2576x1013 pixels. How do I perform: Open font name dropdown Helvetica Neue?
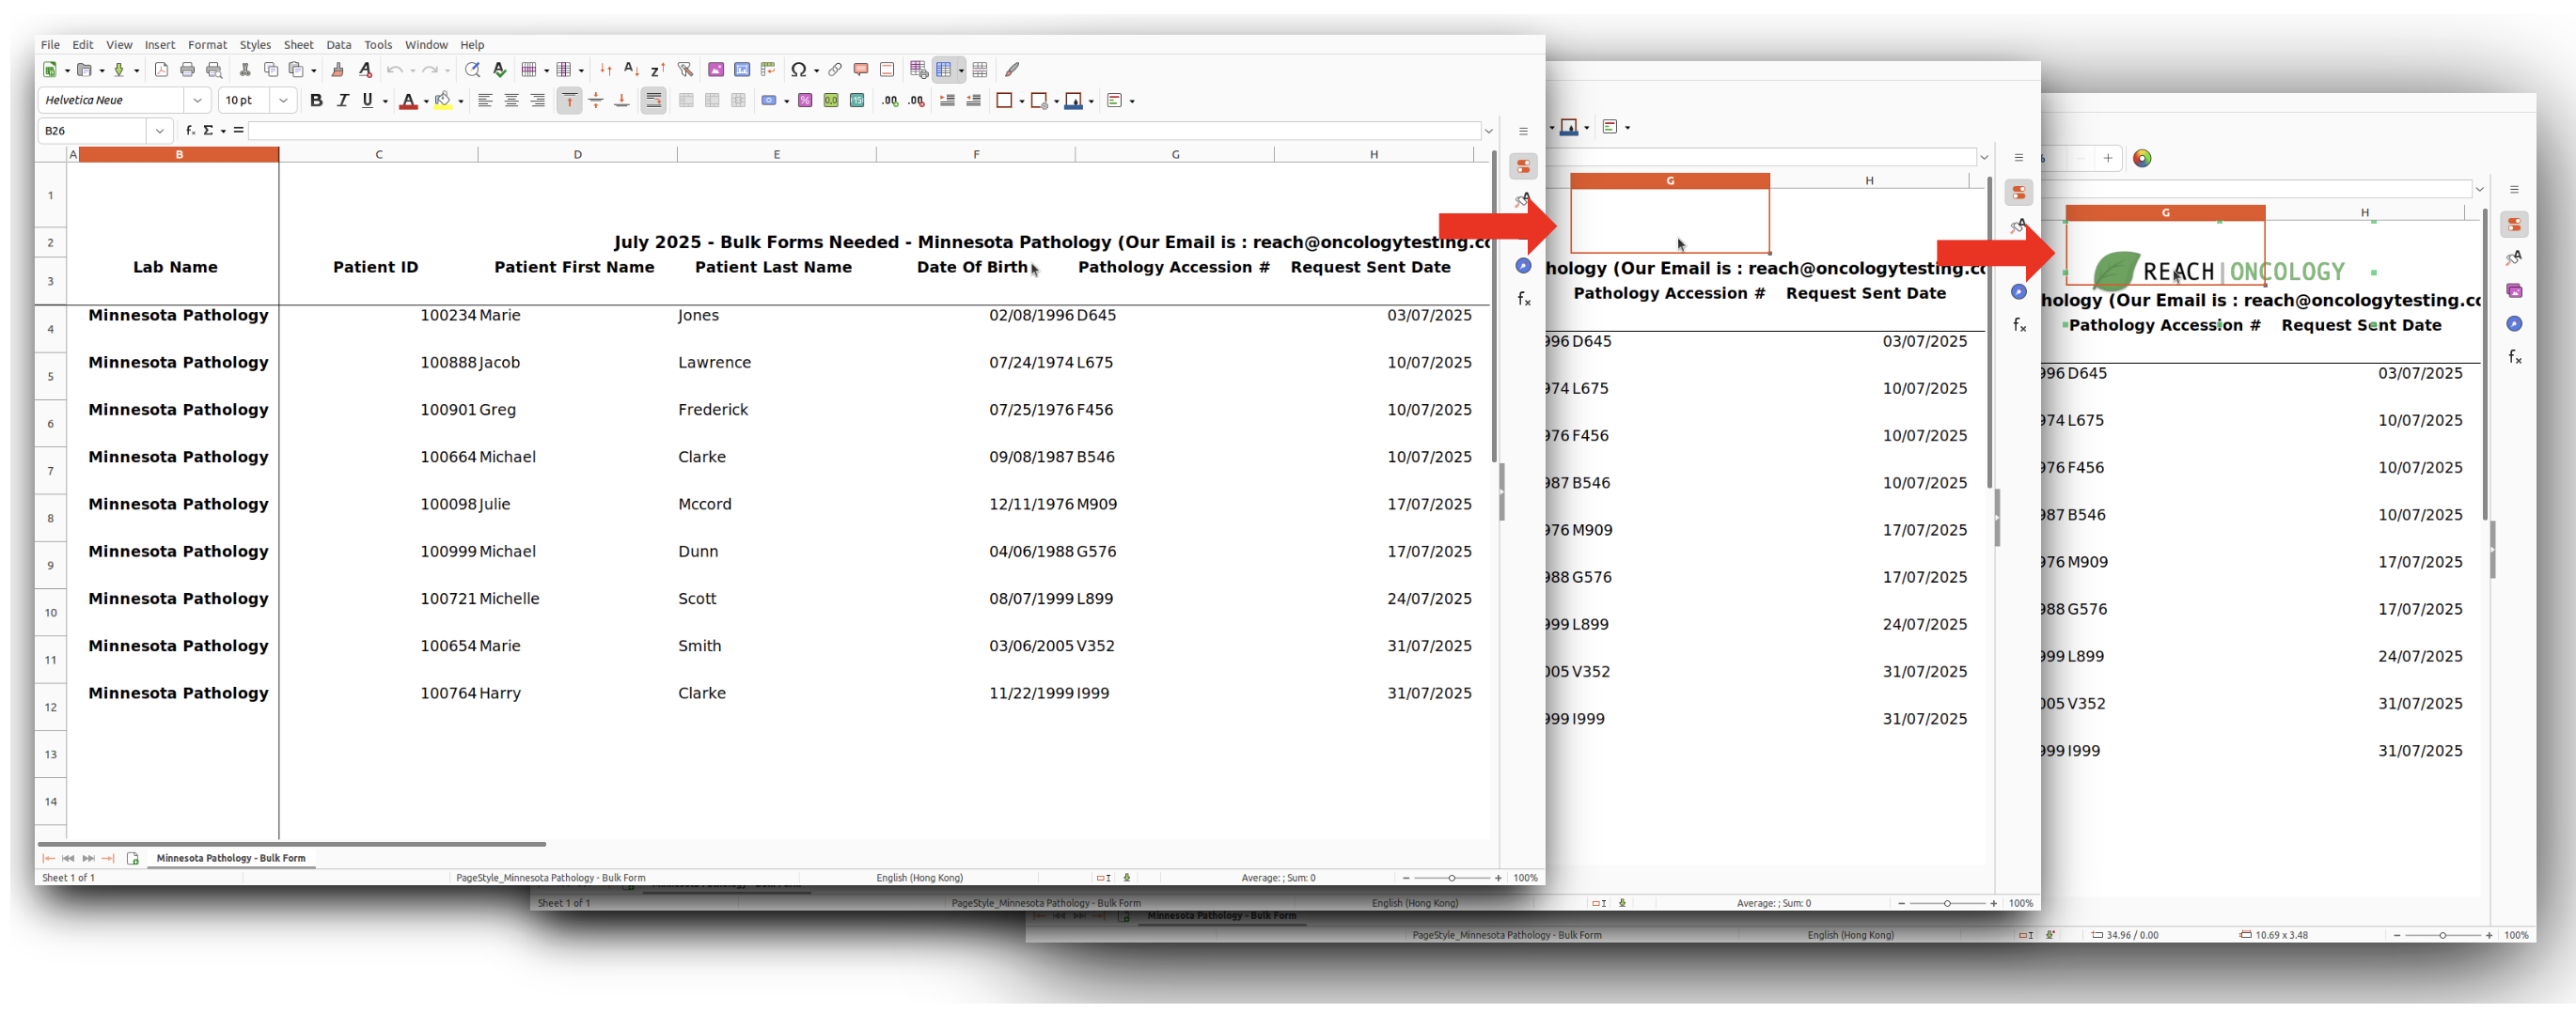coord(197,101)
